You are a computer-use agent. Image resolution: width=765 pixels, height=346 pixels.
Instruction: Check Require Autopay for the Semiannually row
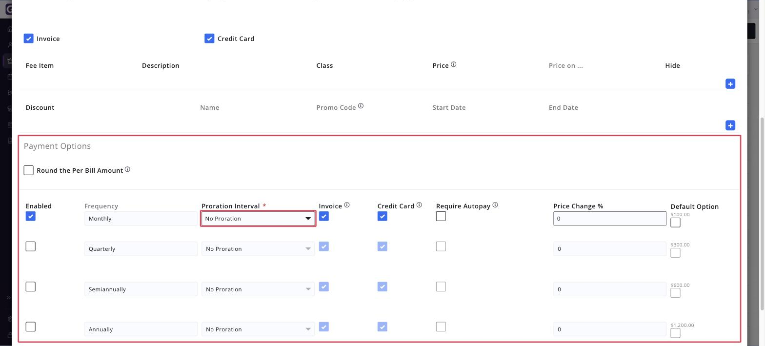point(441,286)
